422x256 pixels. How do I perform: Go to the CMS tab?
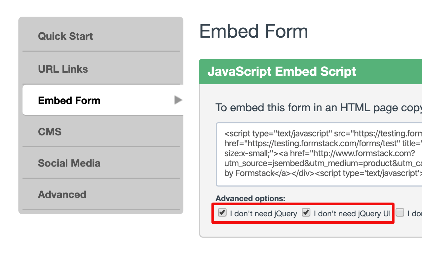(50, 132)
